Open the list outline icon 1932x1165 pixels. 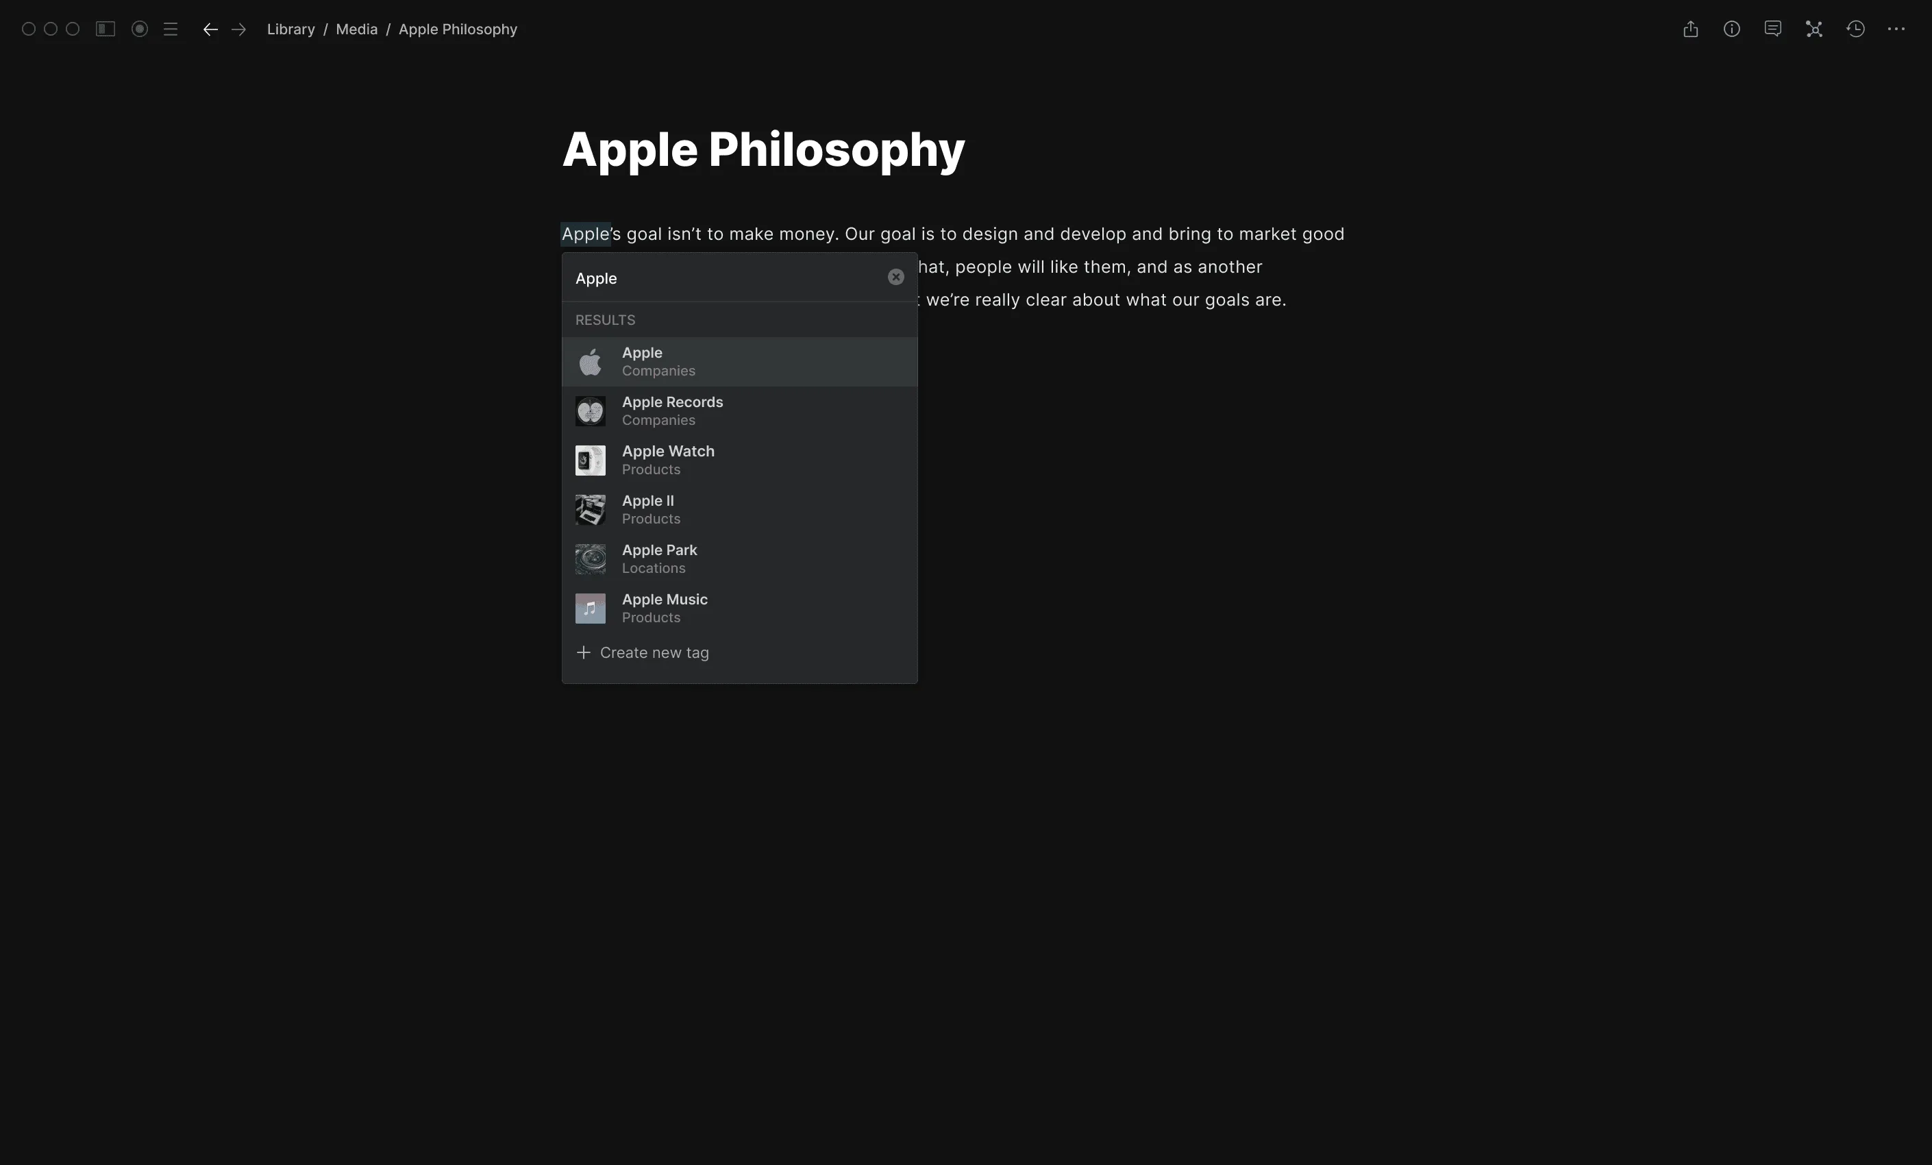click(170, 29)
